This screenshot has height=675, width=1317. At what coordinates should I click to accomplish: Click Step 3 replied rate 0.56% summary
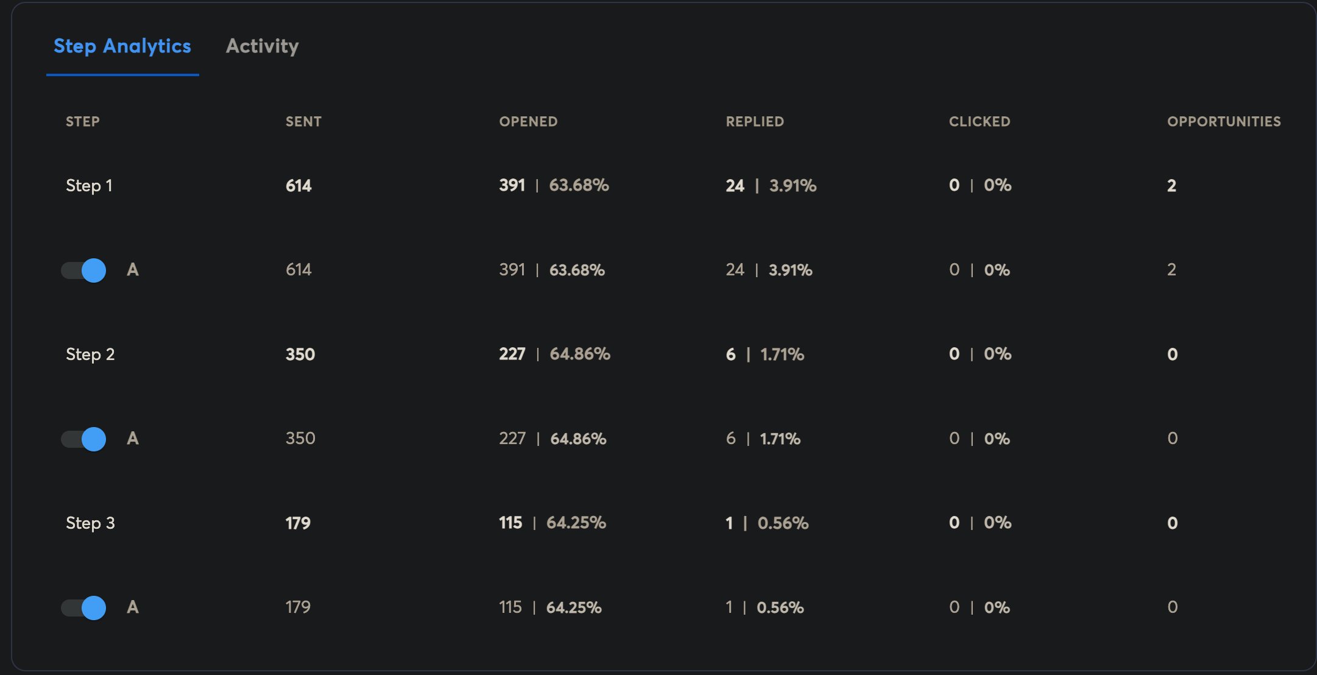(783, 523)
